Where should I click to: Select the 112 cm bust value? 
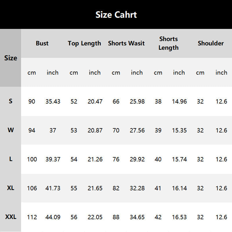tap(32, 217)
